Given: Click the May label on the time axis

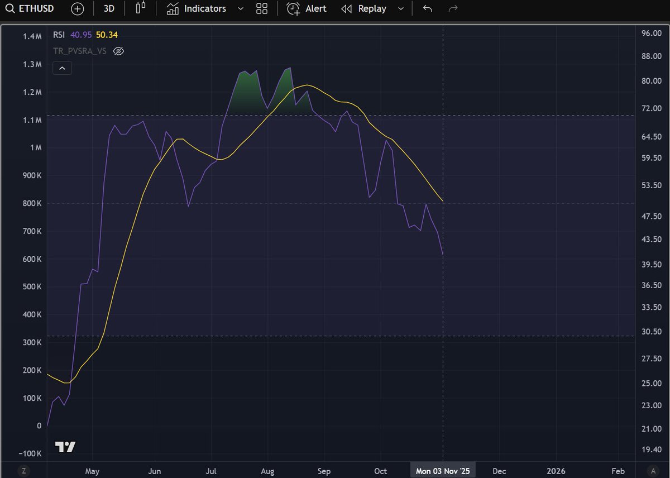Looking at the screenshot, I should (92, 471).
